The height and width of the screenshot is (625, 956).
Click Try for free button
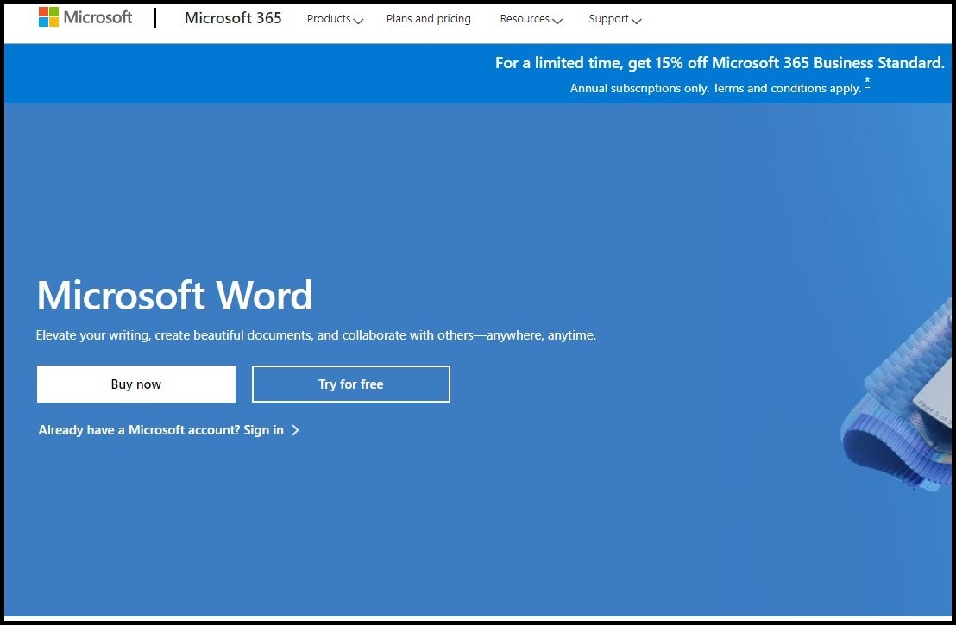350,384
